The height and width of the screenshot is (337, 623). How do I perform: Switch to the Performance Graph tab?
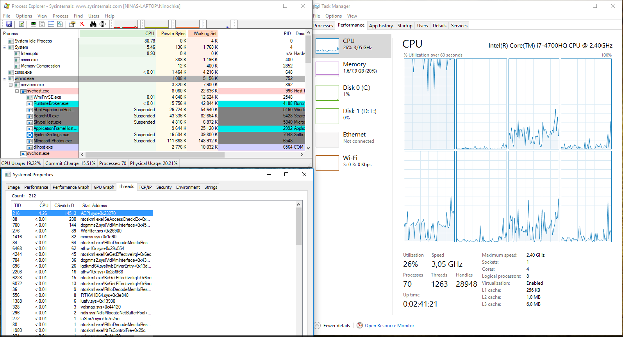pyautogui.click(x=71, y=187)
